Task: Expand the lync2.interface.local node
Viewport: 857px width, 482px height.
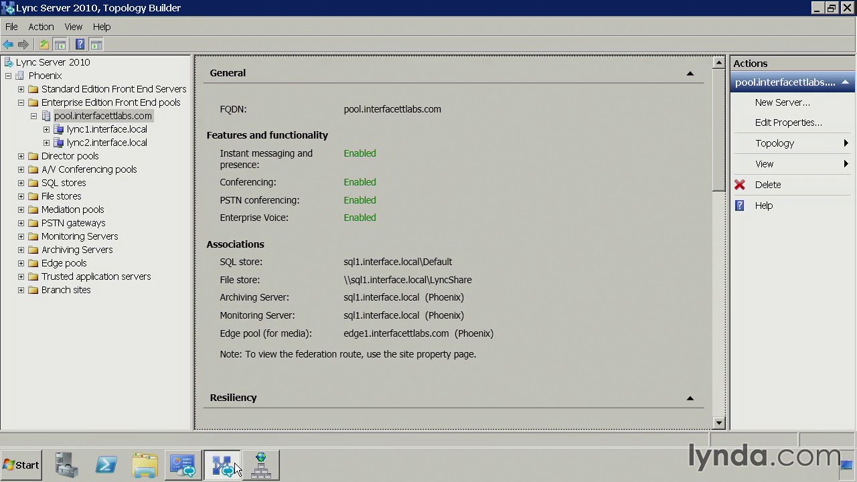Action: (x=46, y=143)
